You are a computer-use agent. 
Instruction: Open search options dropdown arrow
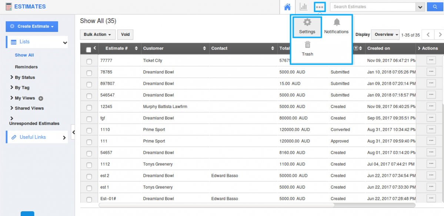[420, 7]
